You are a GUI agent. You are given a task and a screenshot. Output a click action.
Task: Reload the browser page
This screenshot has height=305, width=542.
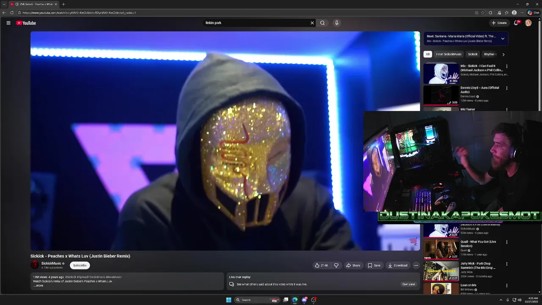click(12, 13)
